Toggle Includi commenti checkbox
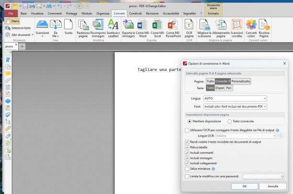This screenshot has width=293, height=194. pyautogui.click(x=187, y=153)
